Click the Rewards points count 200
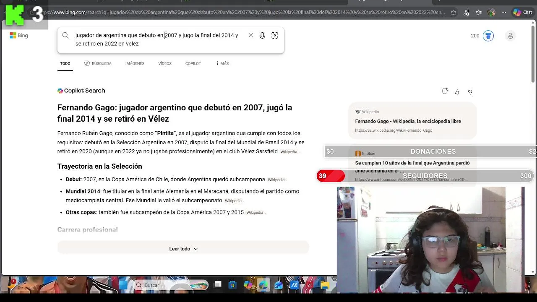Image resolution: width=537 pixels, height=302 pixels. pyautogui.click(x=475, y=36)
